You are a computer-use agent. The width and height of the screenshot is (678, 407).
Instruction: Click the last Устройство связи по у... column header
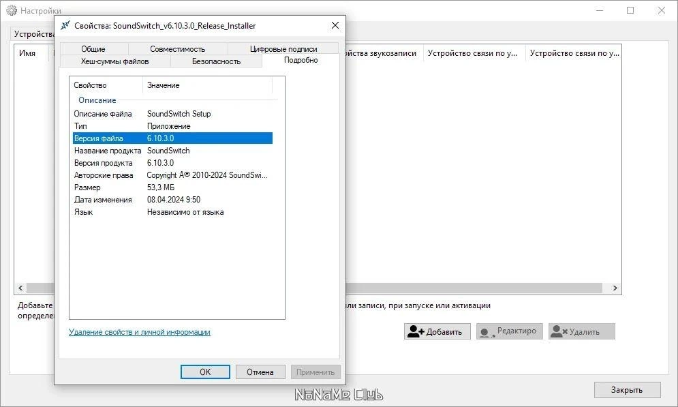[574, 53]
